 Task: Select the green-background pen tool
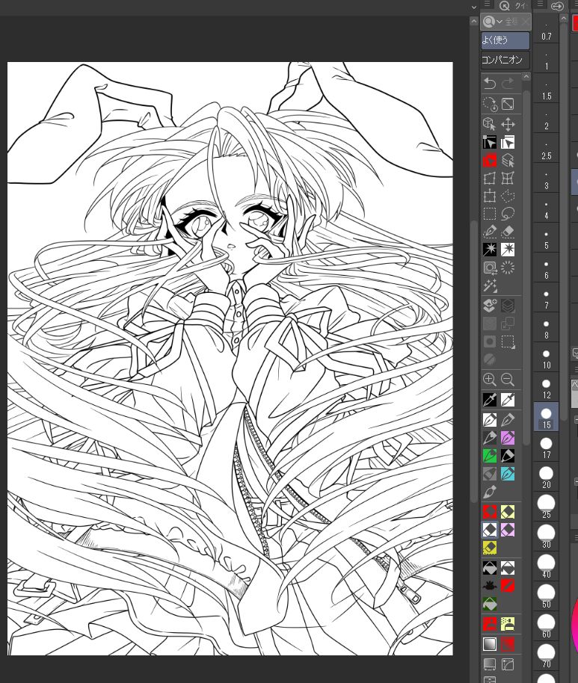pos(490,456)
